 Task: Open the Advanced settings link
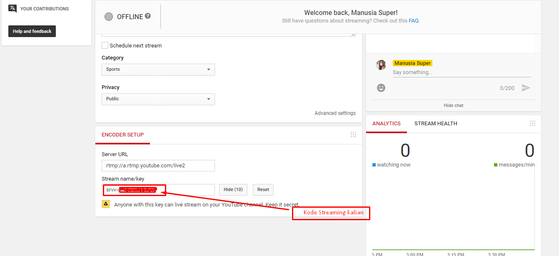335,113
